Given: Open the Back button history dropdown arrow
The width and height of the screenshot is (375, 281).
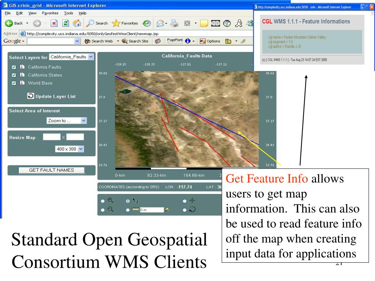Looking at the screenshot, I should [27, 23].
